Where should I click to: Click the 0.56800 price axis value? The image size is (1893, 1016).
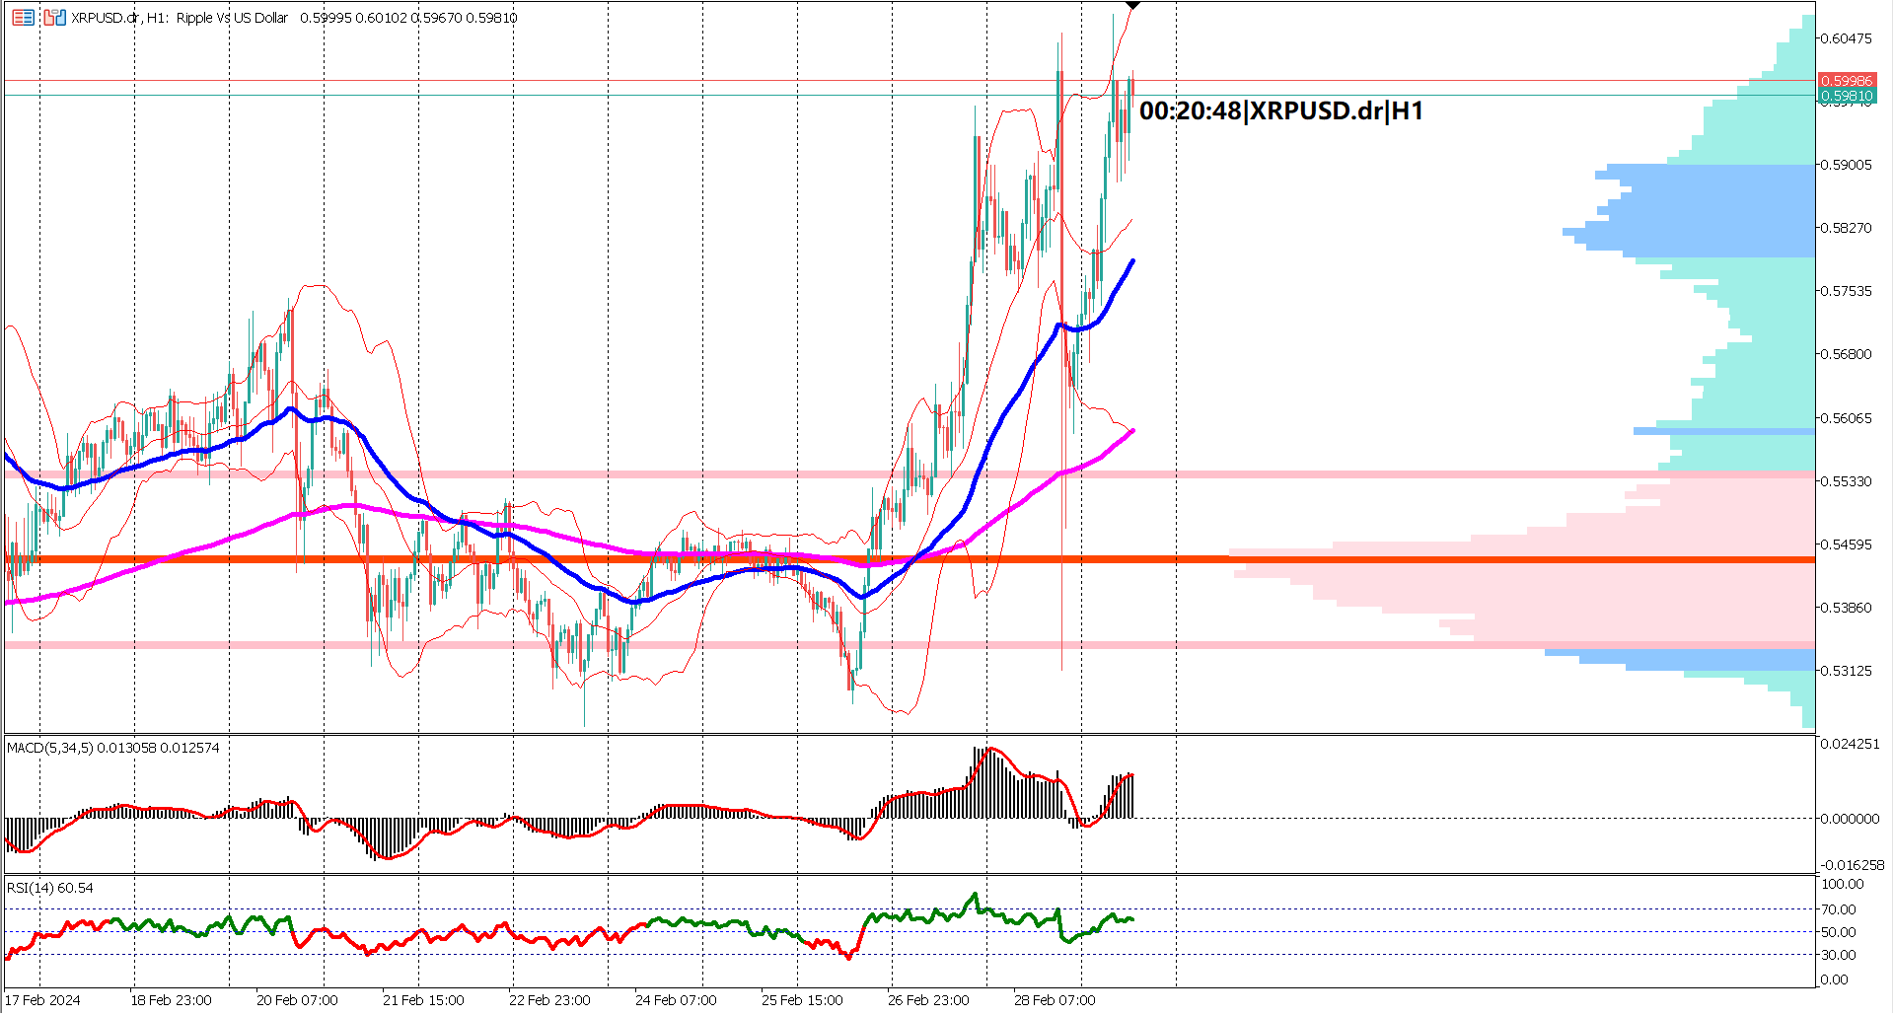pos(1846,354)
